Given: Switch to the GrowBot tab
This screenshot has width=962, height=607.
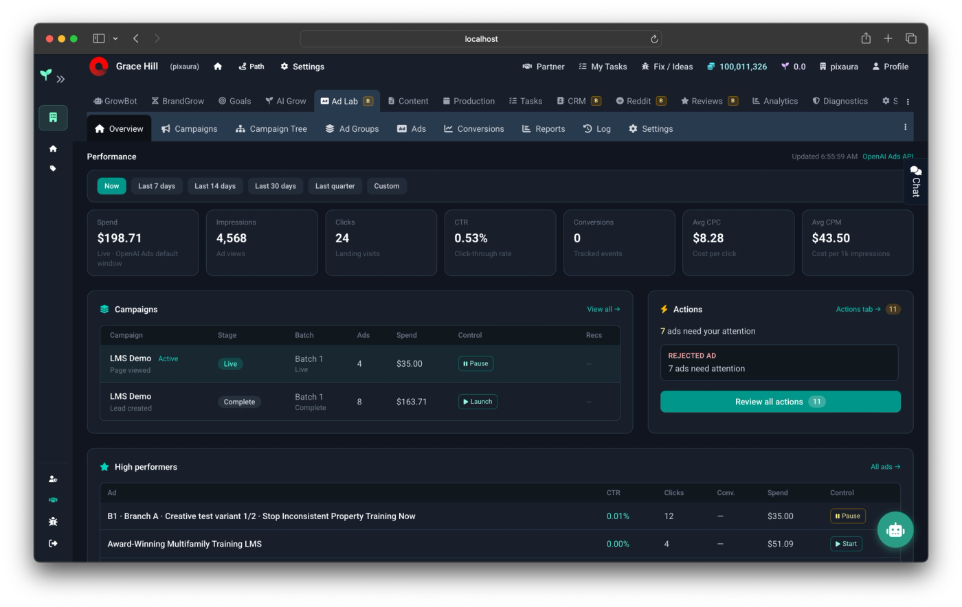Looking at the screenshot, I should point(115,101).
